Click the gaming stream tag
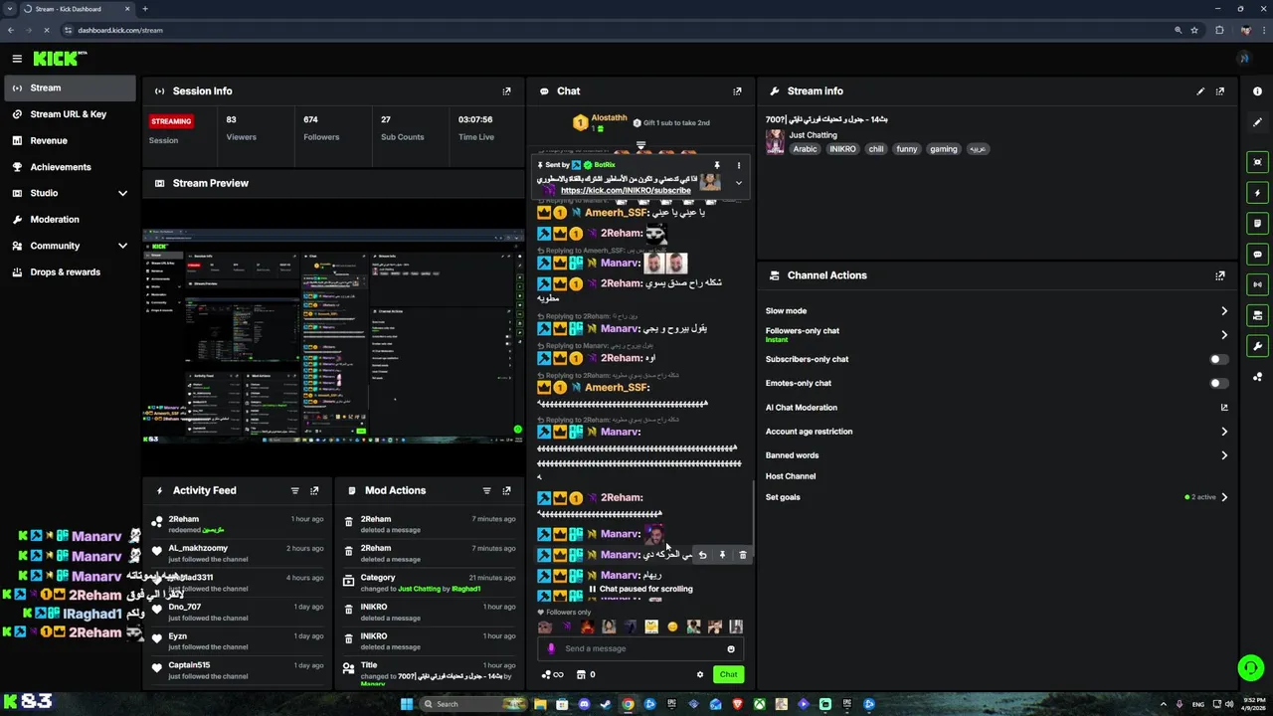 (x=944, y=149)
